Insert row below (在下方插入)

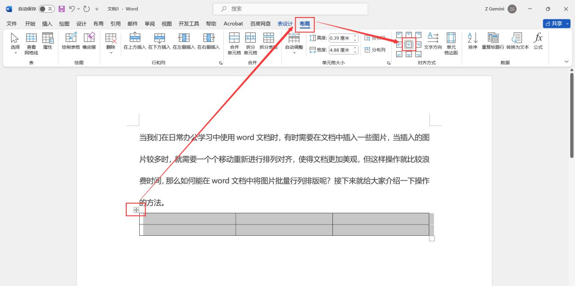pyautogui.click(x=159, y=41)
